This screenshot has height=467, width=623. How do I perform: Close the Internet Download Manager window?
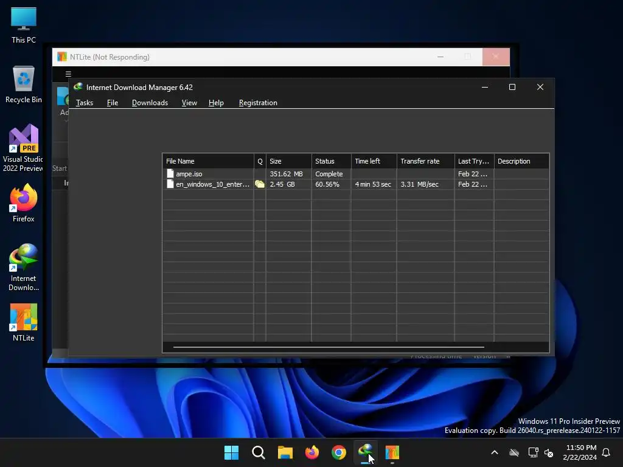pyautogui.click(x=540, y=87)
